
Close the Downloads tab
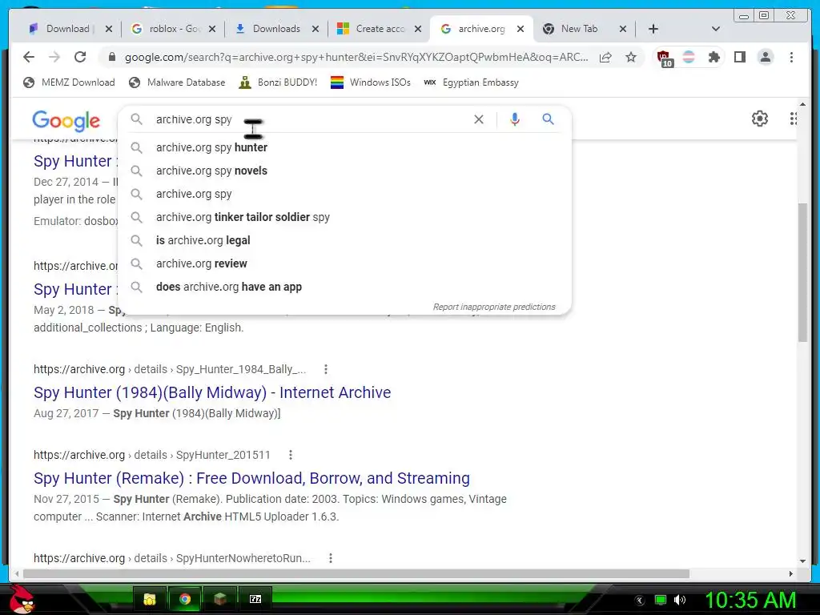point(316,29)
